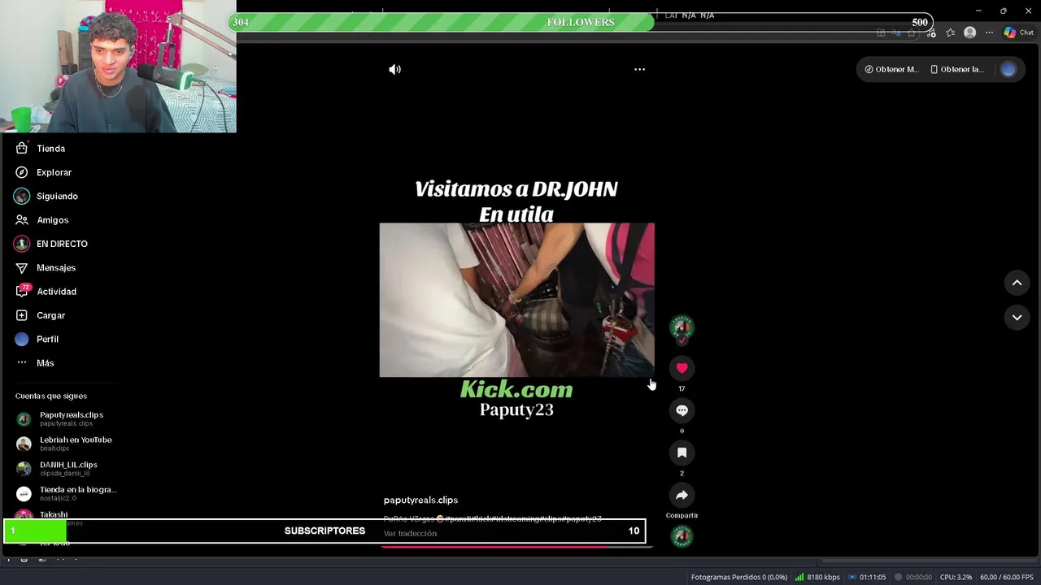The height and width of the screenshot is (585, 1041).
Task: Click the Fotogramas Perdidos status text
Action: (x=738, y=577)
